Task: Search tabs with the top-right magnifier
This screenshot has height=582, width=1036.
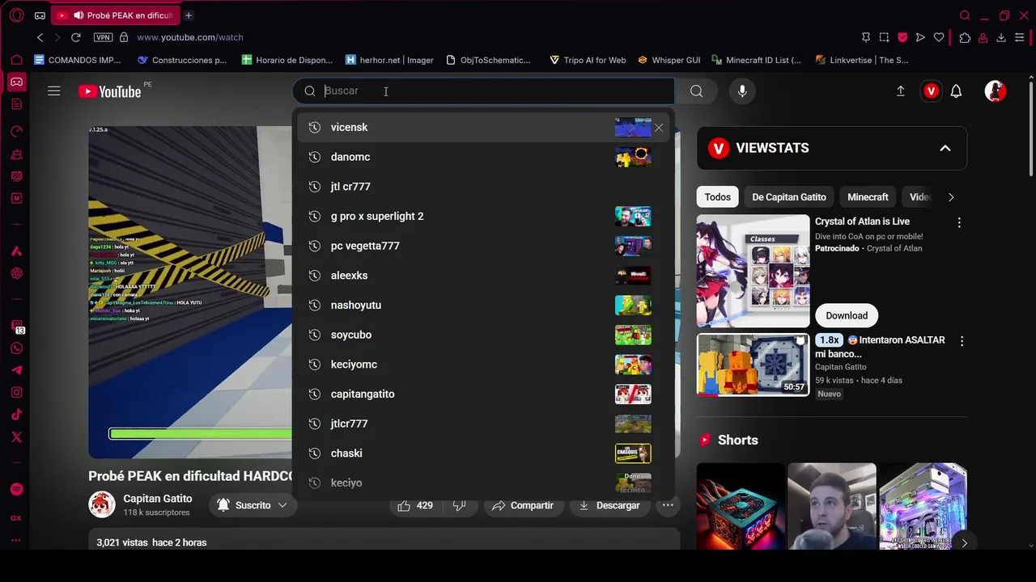Action: pos(965,15)
